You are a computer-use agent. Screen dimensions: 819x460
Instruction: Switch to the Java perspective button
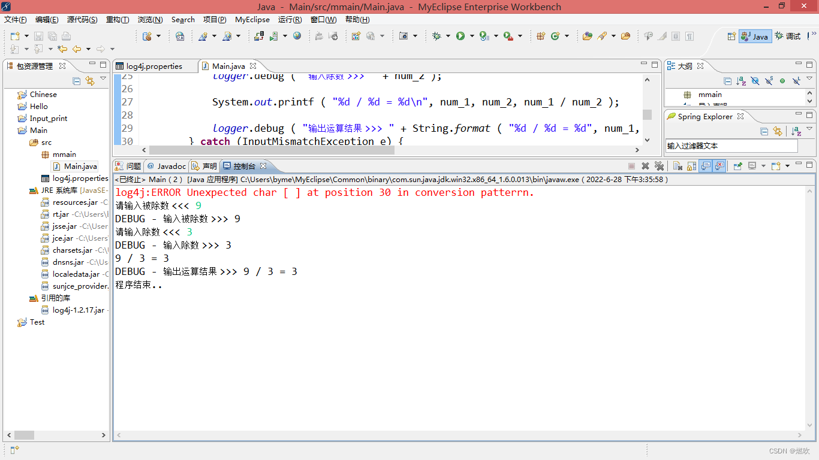(x=755, y=36)
